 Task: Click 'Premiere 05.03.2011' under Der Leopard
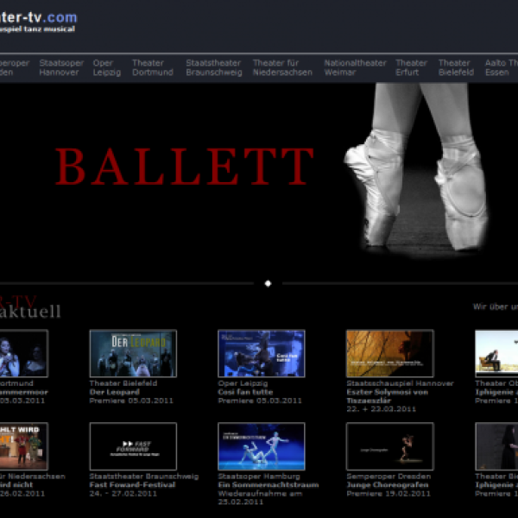point(131,401)
